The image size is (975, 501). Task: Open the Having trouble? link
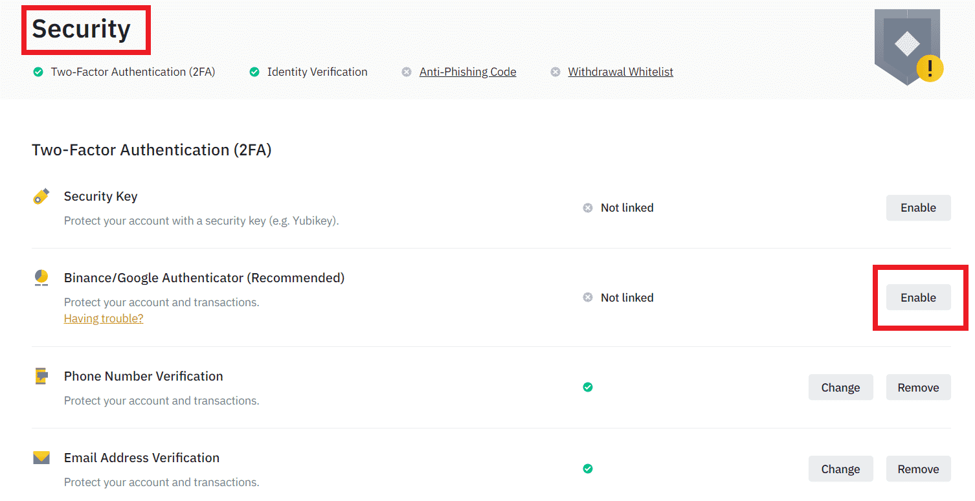point(104,318)
